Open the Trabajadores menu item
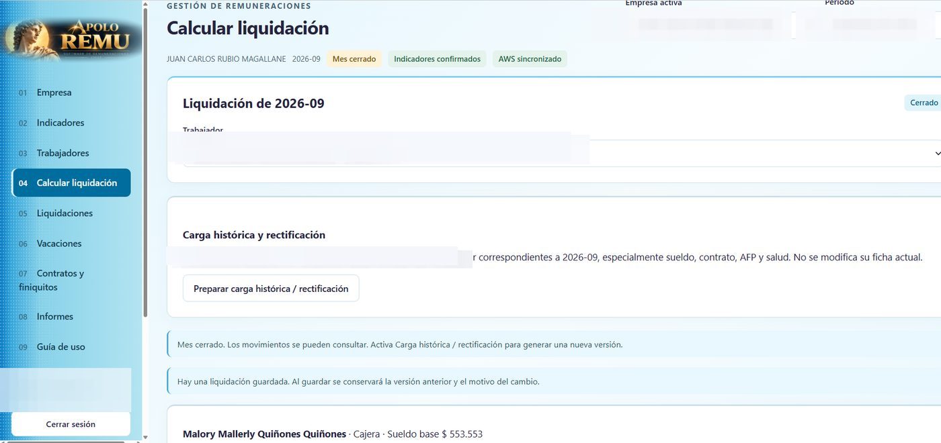 coord(63,153)
